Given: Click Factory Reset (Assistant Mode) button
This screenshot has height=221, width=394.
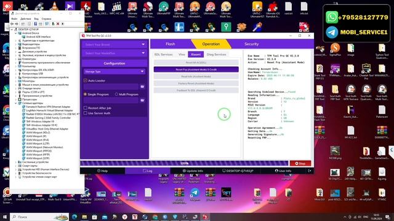Looking at the screenshot, I should (196, 83).
